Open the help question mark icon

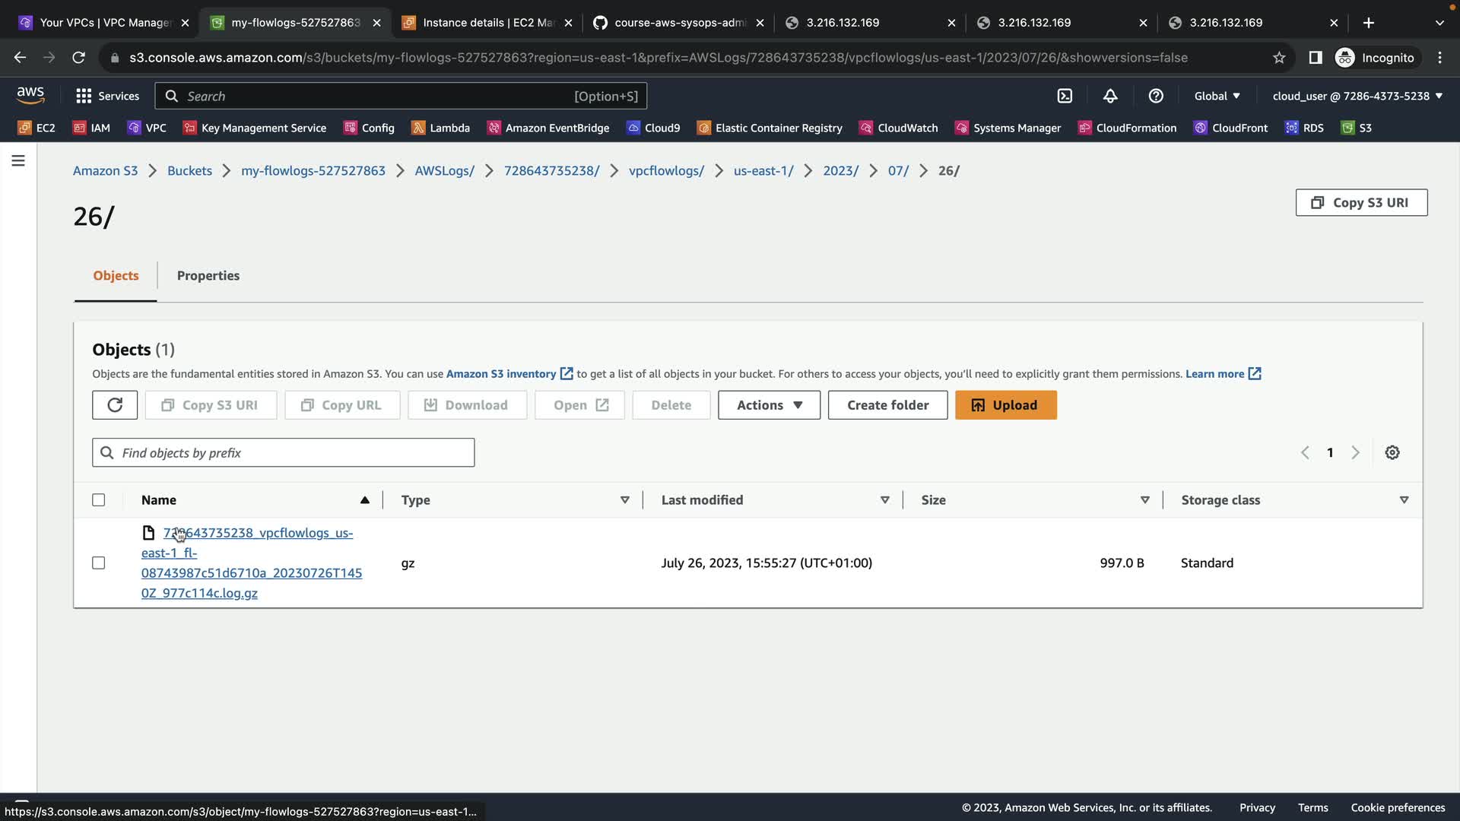pos(1156,96)
